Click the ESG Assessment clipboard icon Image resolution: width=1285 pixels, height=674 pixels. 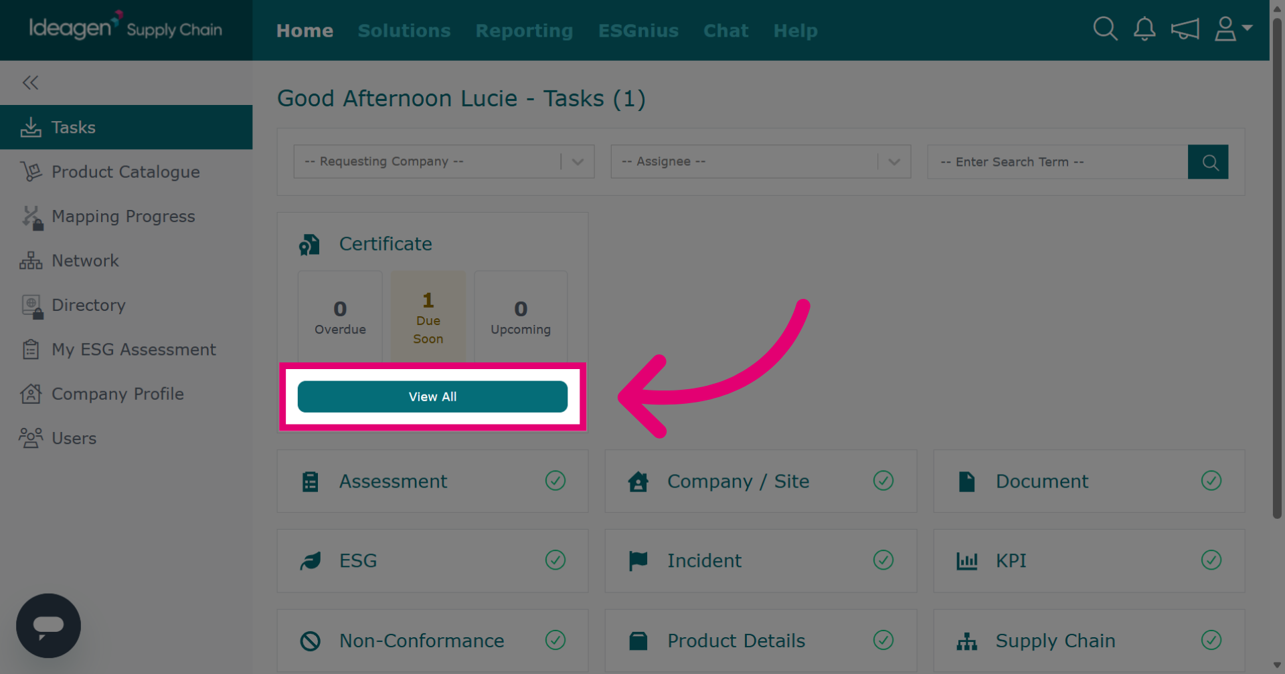(x=31, y=349)
